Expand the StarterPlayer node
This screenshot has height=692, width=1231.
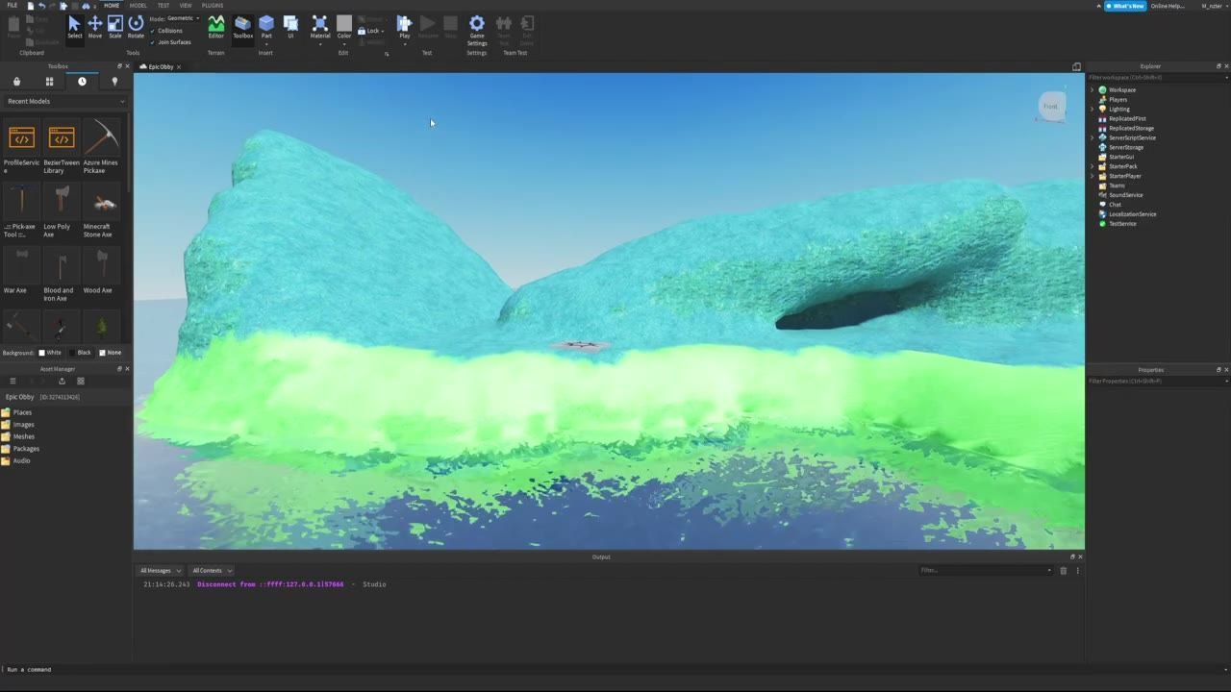[1093, 176]
